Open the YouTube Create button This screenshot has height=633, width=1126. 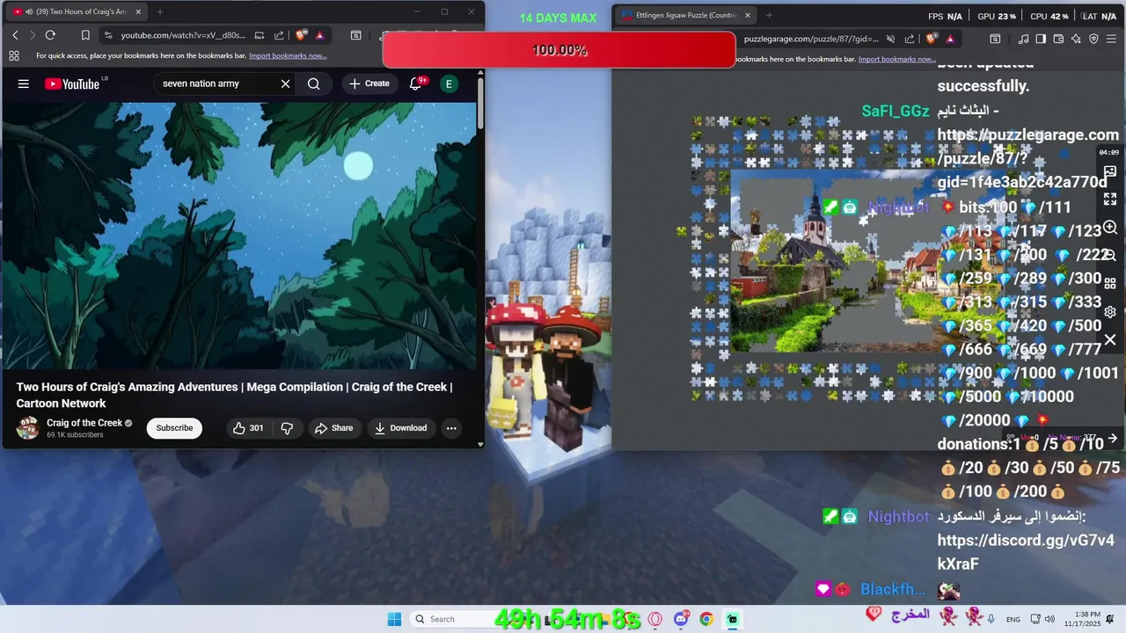point(369,84)
